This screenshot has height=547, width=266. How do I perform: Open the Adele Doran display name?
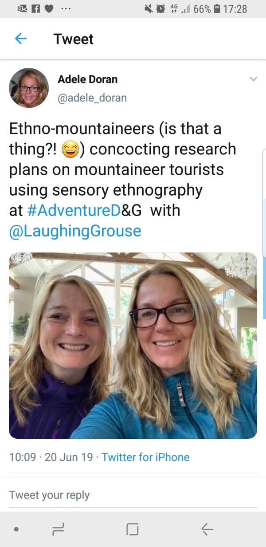tap(88, 79)
